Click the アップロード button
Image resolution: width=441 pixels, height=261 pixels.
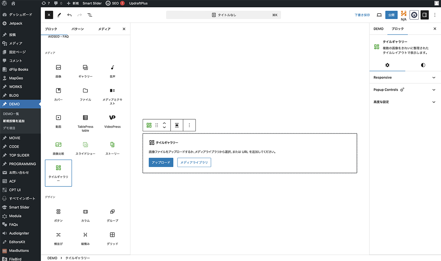point(161,163)
